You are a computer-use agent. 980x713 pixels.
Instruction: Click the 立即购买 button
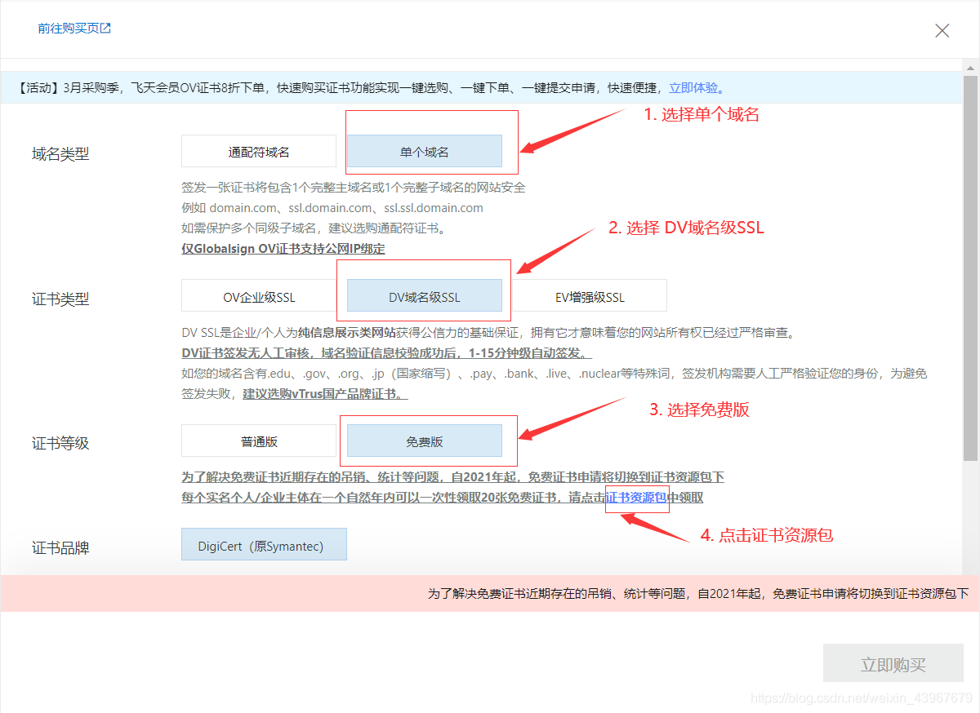pyautogui.click(x=893, y=664)
